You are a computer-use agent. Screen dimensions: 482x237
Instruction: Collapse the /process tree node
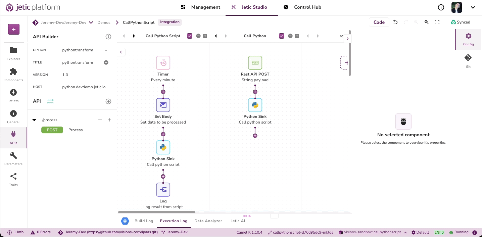pyautogui.click(x=34, y=120)
